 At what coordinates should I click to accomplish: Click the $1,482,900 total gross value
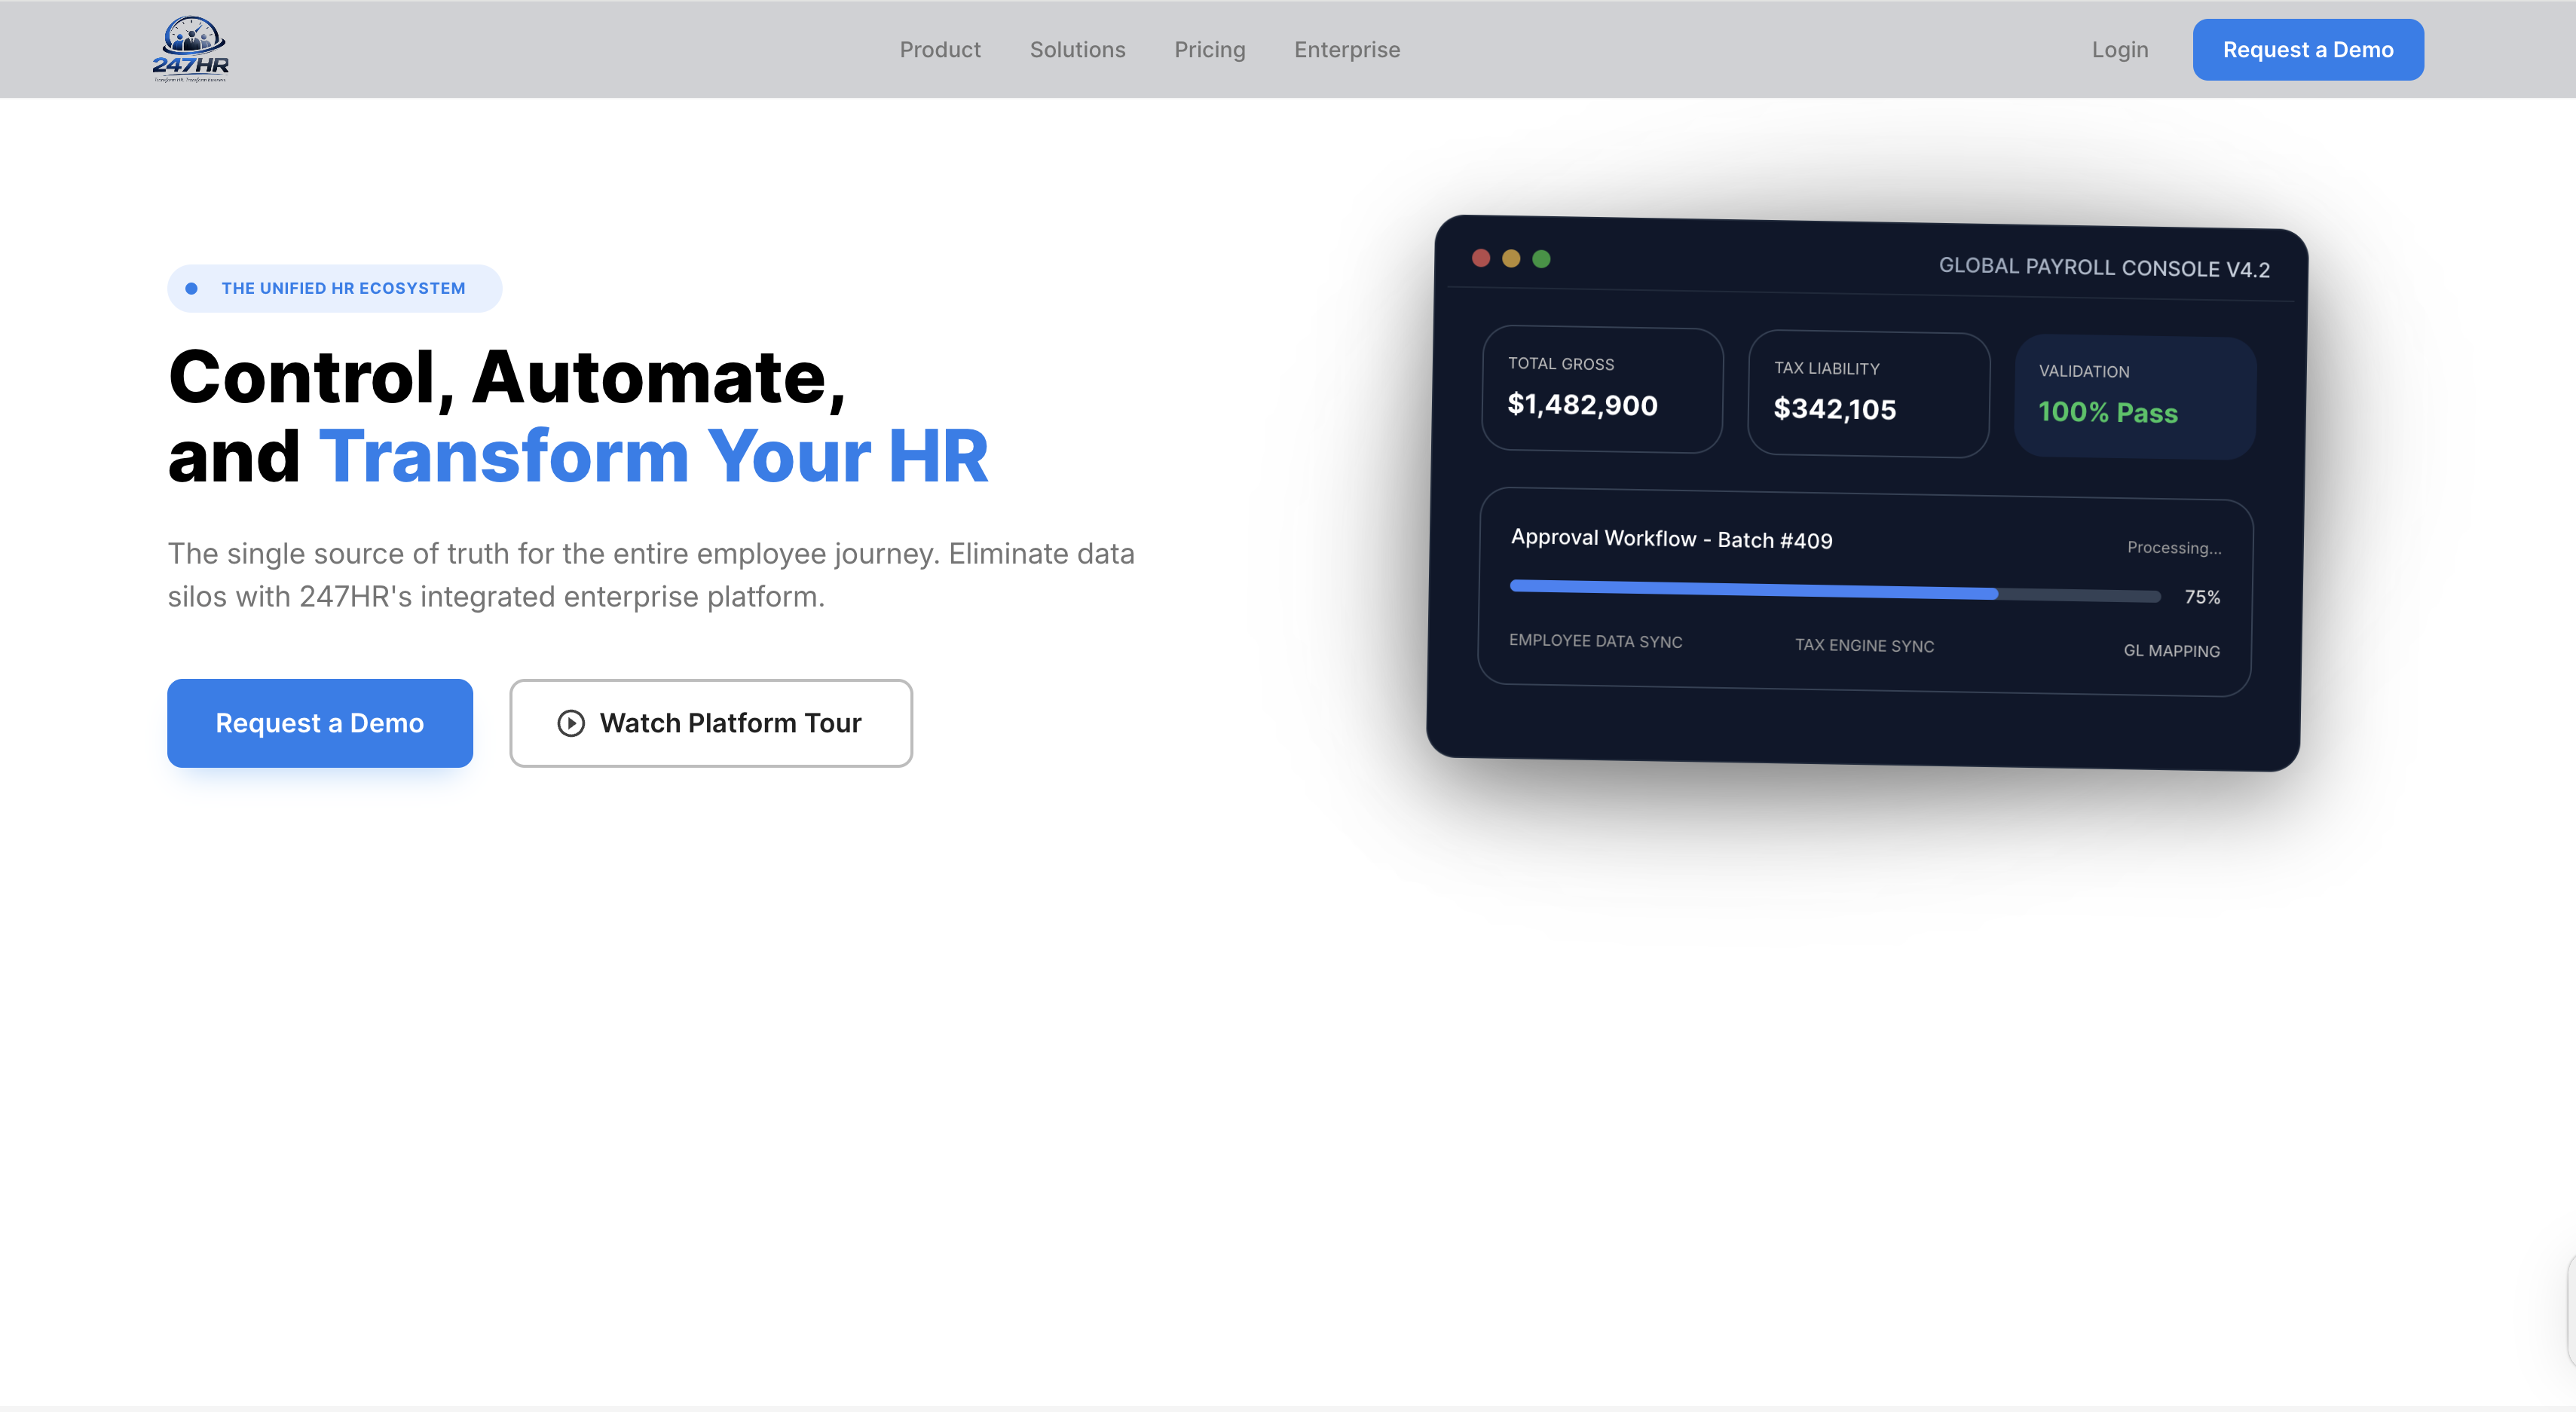pos(1582,404)
